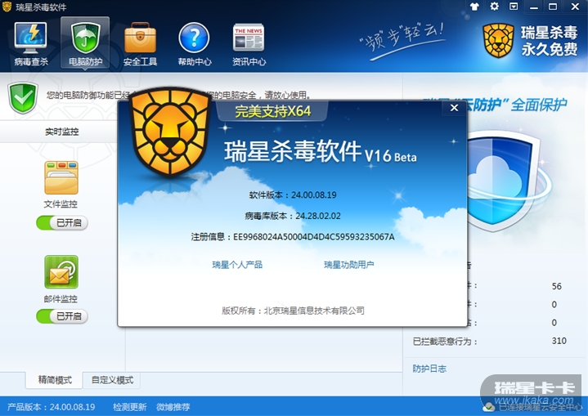Open the 防护日志 link

point(429,369)
